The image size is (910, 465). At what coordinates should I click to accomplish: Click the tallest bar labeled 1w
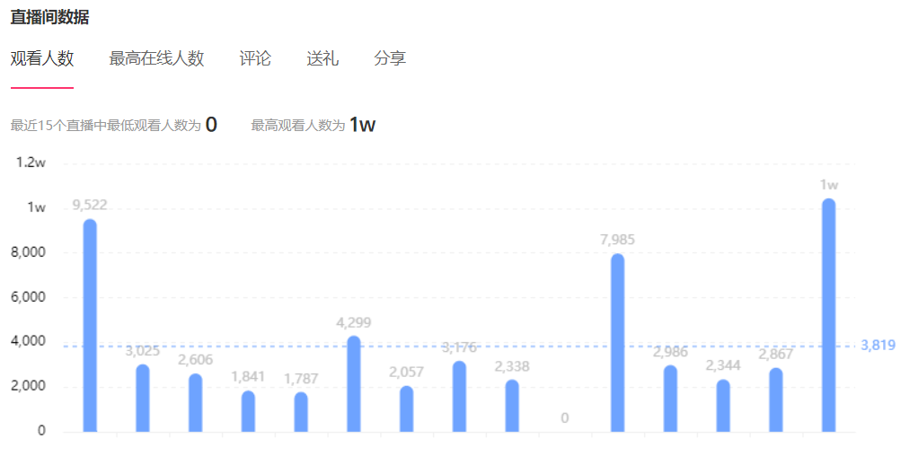coord(829,315)
